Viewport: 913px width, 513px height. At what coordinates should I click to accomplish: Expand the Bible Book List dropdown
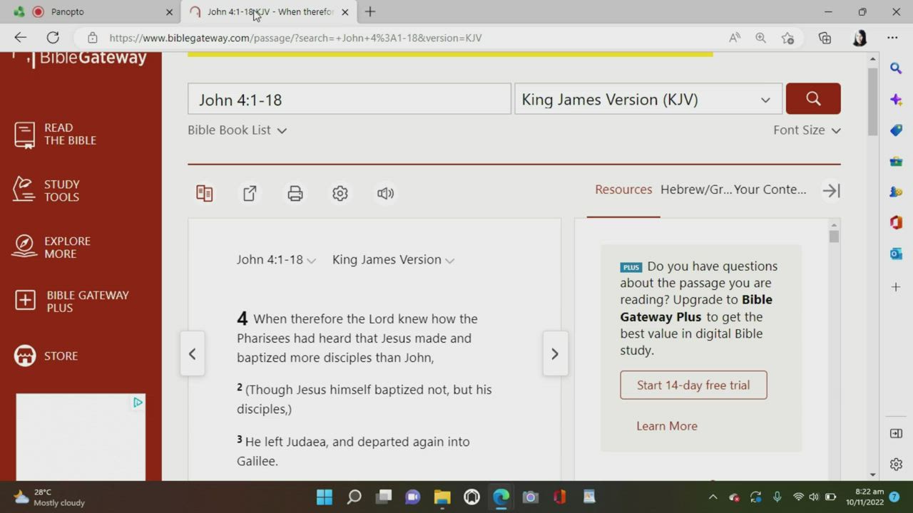(x=237, y=130)
